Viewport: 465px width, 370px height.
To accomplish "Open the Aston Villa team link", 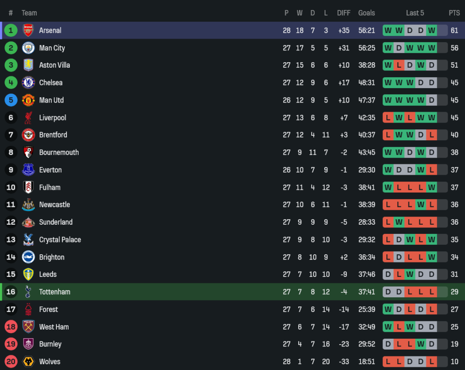I will click(x=54, y=65).
